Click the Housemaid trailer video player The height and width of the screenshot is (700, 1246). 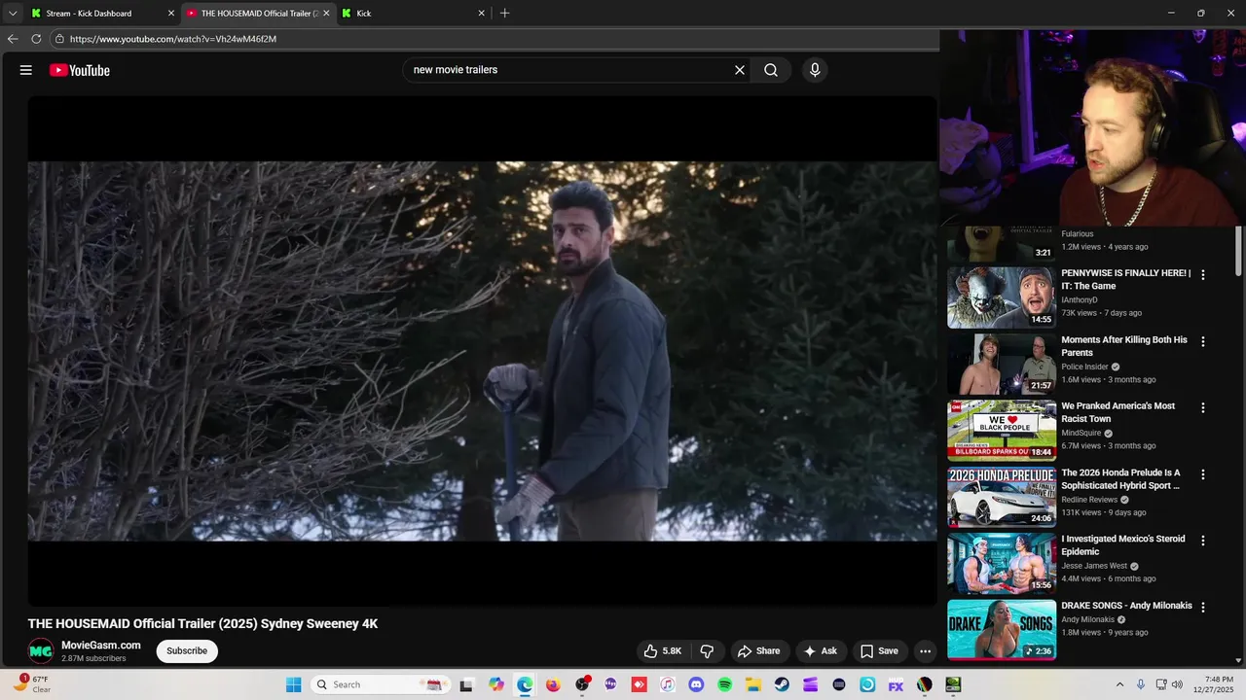tap(482, 351)
